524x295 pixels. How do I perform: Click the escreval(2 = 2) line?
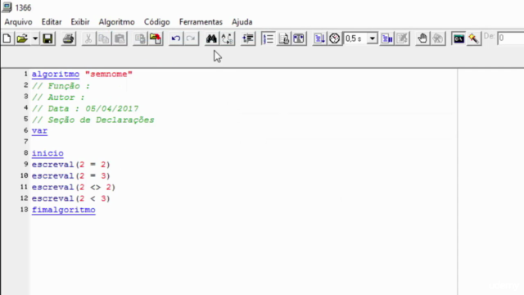[x=71, y=165]
